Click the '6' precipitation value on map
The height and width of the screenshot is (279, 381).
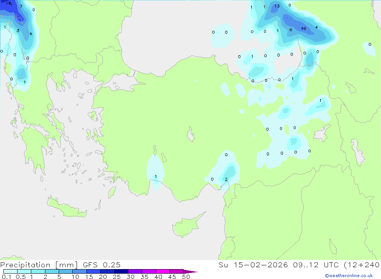tap(291, 30)
